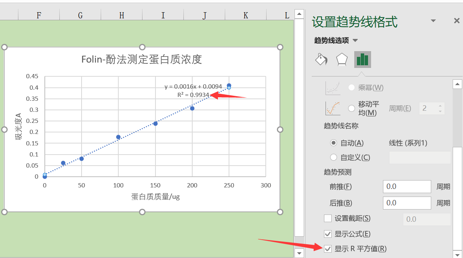Select column F header

(x=39, y=15)
